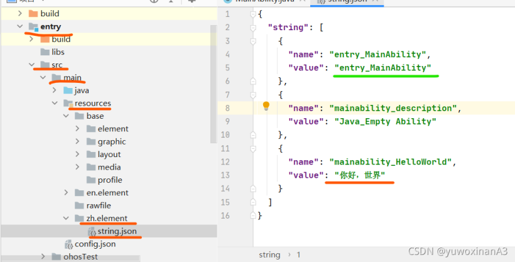The width and height of the screenshot is (515, 262).
Task: Collapse the zh.element folder
Action: (x=66, y=219)
